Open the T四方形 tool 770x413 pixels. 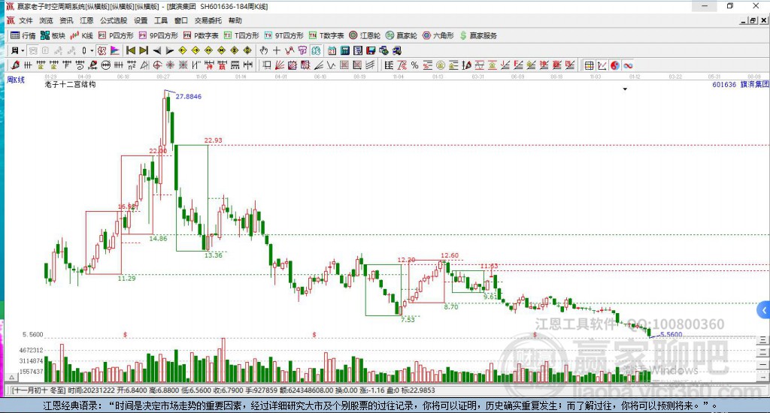(x=241, y=35)
